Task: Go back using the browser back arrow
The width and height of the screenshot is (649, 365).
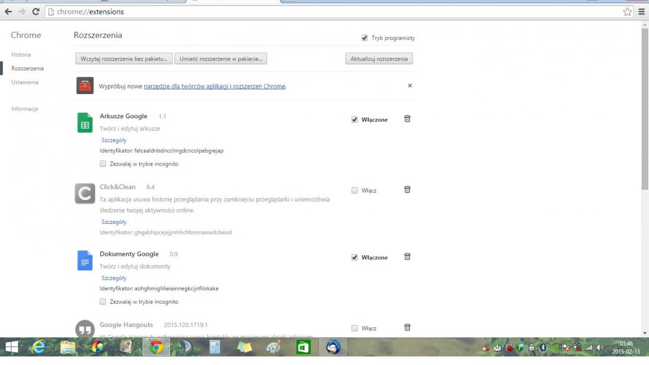Action: pos(8,11)
